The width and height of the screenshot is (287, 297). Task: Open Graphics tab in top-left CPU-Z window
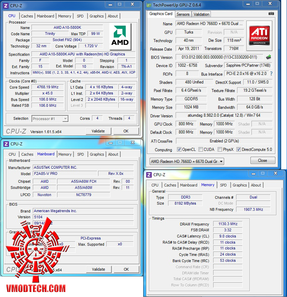pyautogui.click(x=96, y=16)
